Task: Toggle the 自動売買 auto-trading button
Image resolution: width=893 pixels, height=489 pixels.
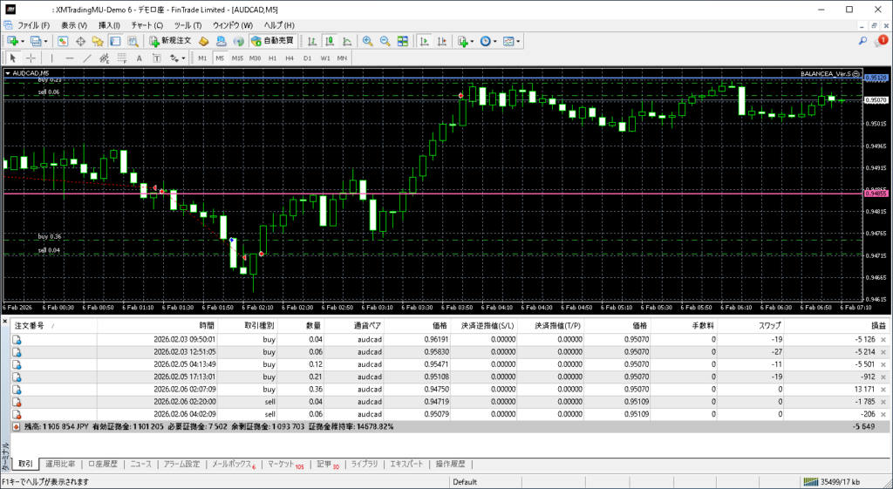Action: tap(272, 41)
